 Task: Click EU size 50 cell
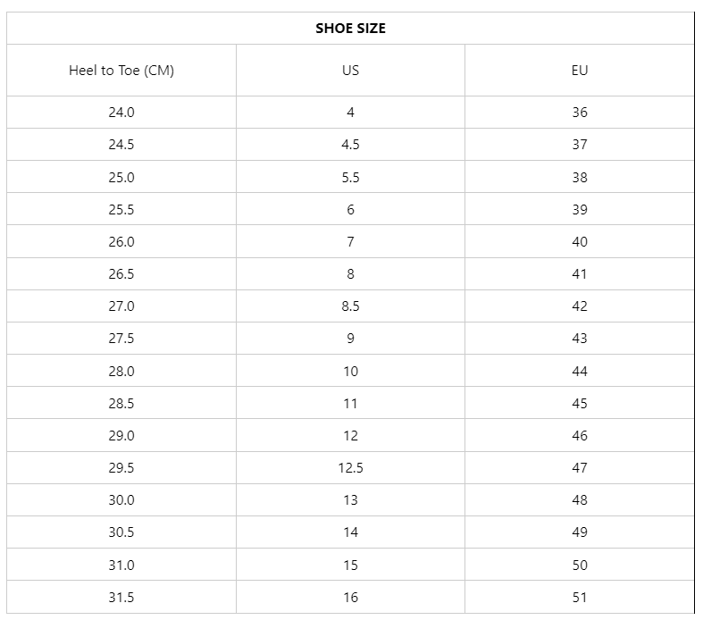pos(580,566)
